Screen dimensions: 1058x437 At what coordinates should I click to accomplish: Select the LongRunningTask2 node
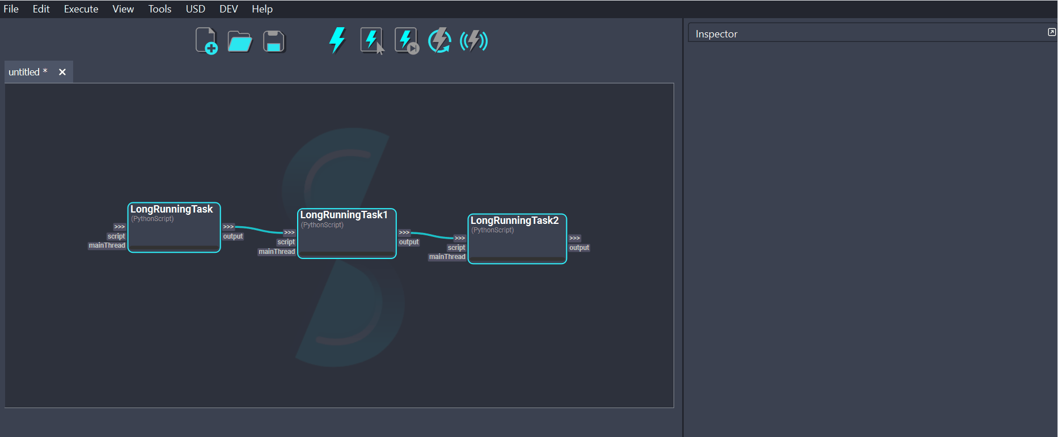517,242
